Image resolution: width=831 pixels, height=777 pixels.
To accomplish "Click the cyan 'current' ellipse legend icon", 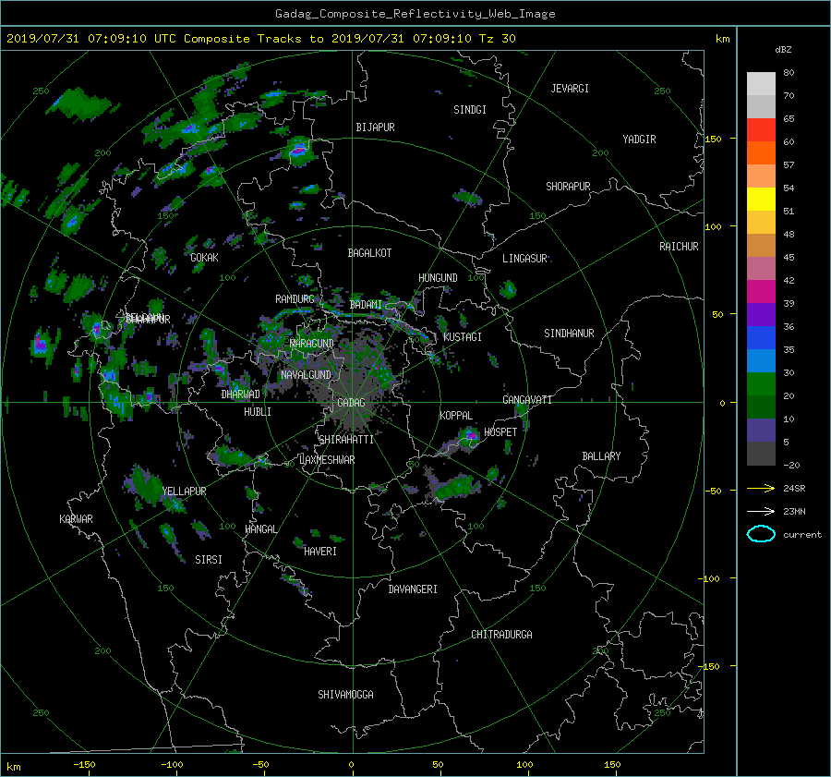I will [x=761, y=534].
